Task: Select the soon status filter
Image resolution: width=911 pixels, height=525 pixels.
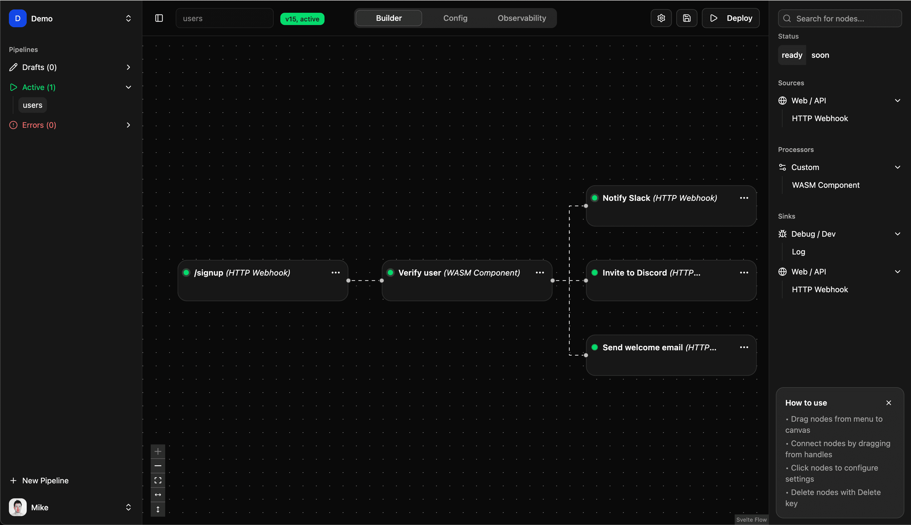Action: [820, 55]
